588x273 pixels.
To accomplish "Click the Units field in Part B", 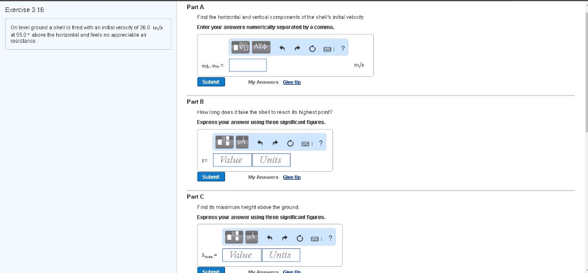I will (270, 160).
